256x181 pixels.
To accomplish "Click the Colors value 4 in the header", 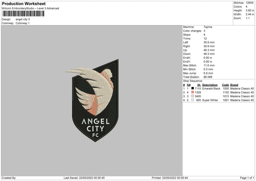I will tap(246, 7).
